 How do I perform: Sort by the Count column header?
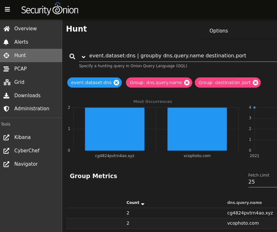coord(133,203)
